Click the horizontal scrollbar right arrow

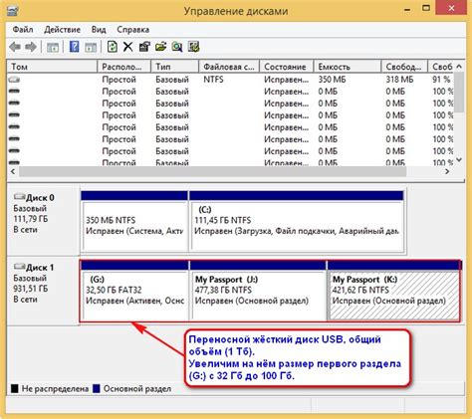pos(447,171)
